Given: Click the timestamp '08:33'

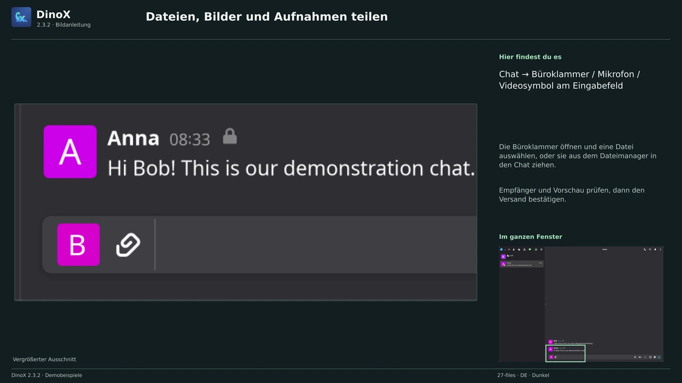Looking at the screenshot, I should pos(190,139).
